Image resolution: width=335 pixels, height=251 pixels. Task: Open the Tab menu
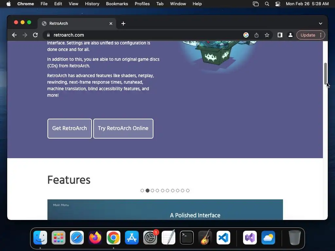coord(160,4)
